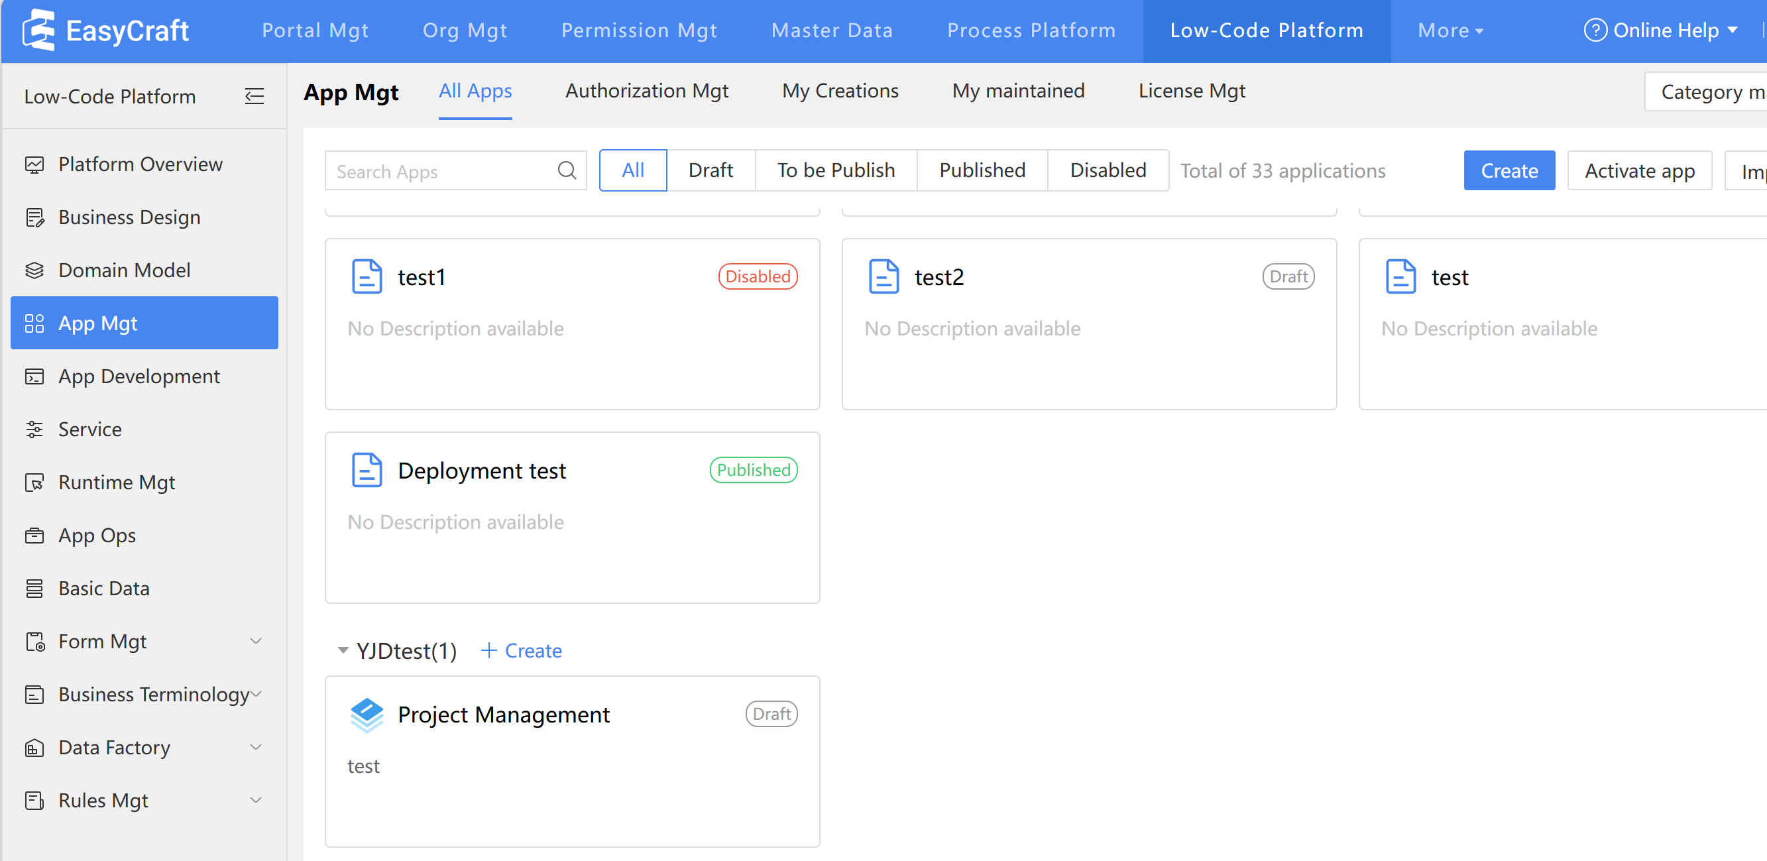Expand the Form Mgt submenu
The height and width of the screenshot is (861, 1767).
(255, 642)
